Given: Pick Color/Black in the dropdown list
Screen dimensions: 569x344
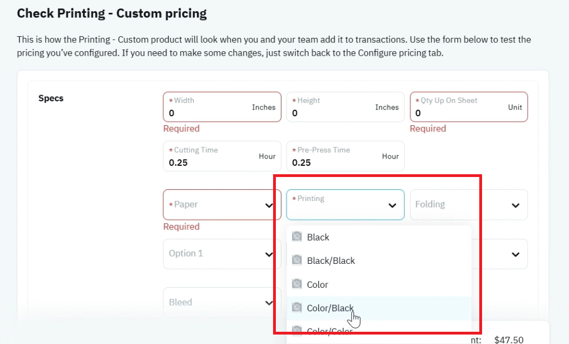Looking at the screenshot, I should pos(379,308).
